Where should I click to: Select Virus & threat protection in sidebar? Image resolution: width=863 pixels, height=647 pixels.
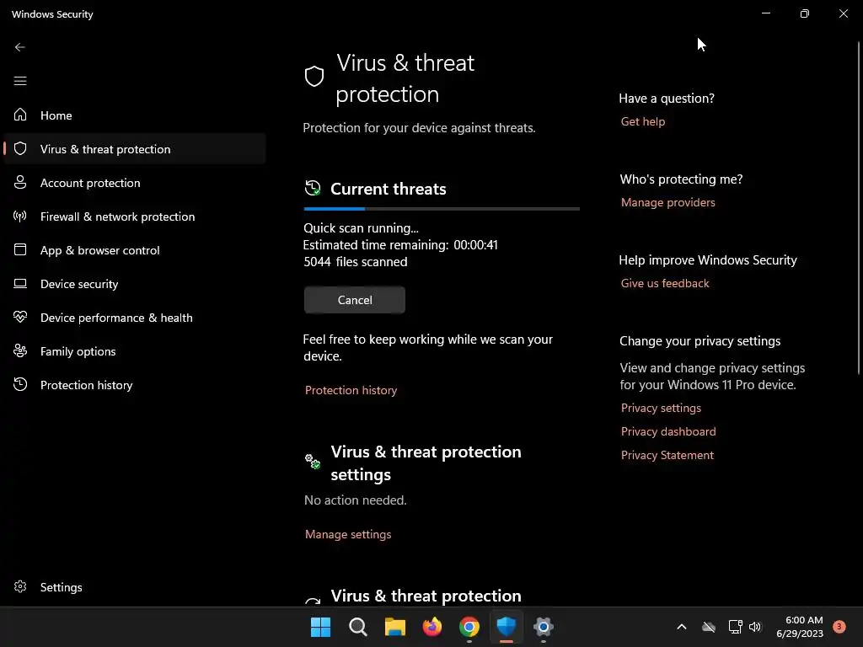coord(134,148)
